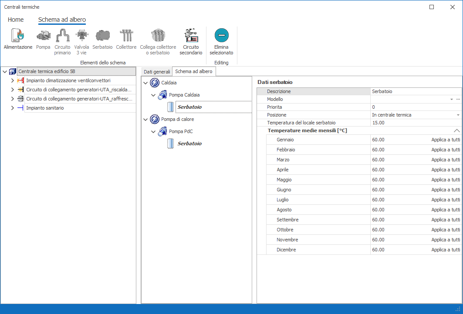463x314 pixels.
Task: Switch to the Dati generali tab
Action: coord(157,71)
